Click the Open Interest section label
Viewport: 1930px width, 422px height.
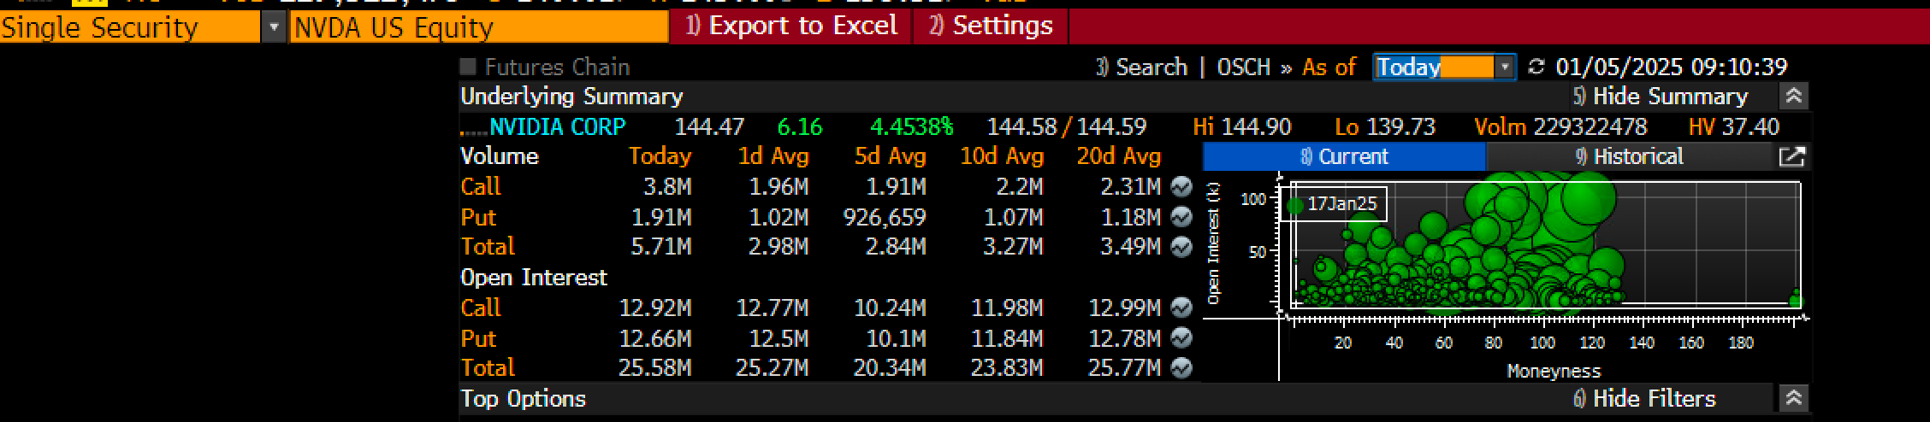534,278
